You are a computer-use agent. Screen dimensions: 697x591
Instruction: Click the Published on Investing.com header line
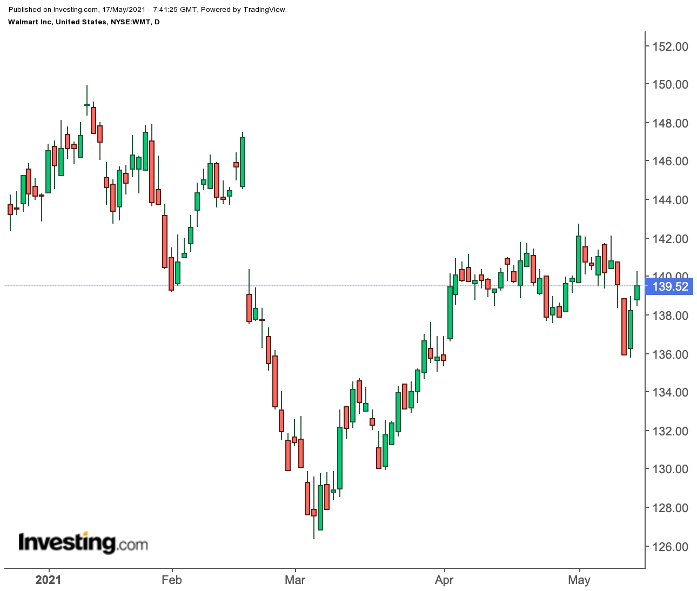click(x=148, y=10)
